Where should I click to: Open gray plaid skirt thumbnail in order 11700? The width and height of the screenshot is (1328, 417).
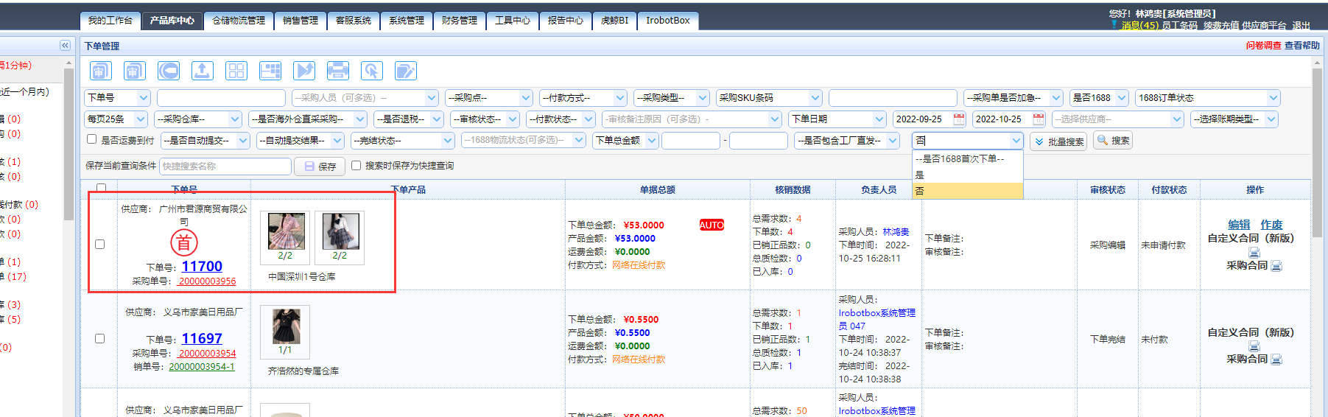tap(340, 232)
